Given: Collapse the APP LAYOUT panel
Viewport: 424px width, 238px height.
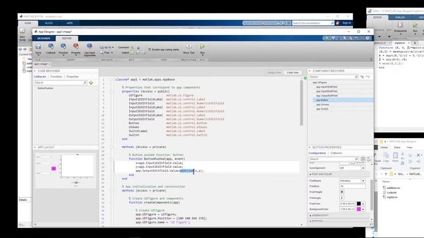Looking at the screenshot, I should tap(34, 147).
